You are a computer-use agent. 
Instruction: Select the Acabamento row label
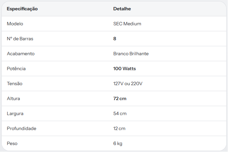(21, 54)
